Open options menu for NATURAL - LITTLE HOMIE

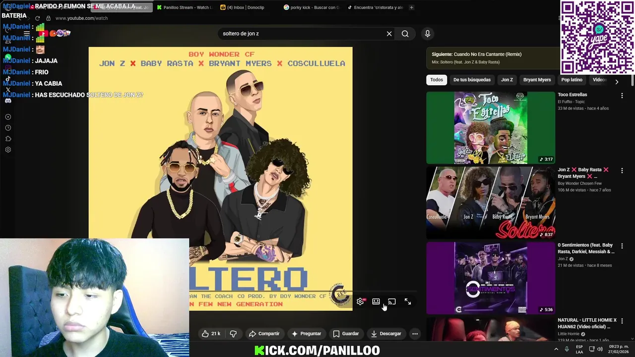pos(622,321)
